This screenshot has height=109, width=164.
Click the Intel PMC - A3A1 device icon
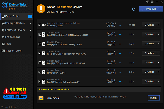(x=44, y=72)
